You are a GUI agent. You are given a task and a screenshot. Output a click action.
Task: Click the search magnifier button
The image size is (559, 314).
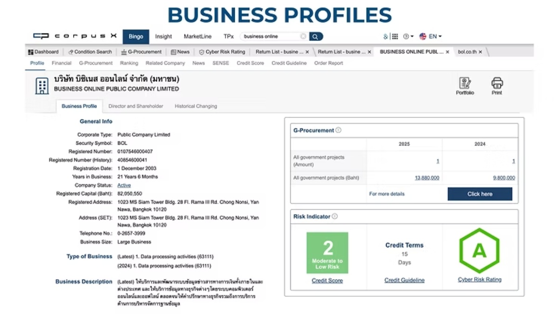316,36
